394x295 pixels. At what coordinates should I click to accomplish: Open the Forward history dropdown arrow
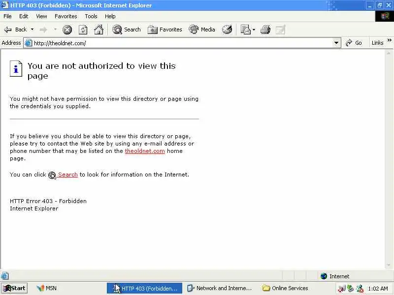[55, 29]
